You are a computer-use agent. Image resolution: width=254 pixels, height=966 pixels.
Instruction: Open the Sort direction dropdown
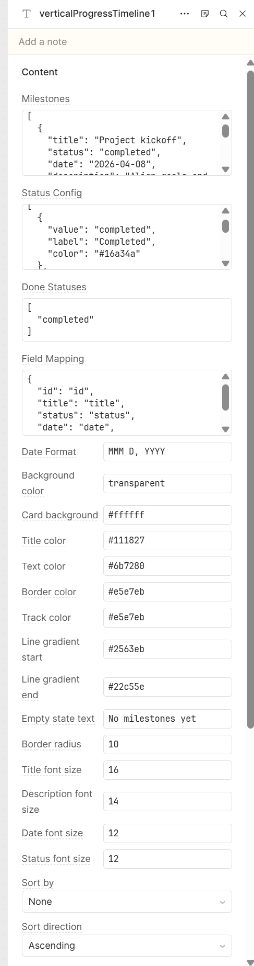point(127,946)
